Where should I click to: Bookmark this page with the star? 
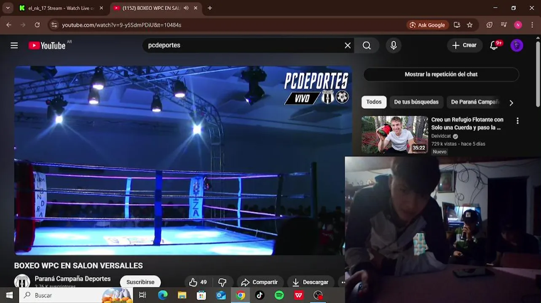[x=470, y=25]
